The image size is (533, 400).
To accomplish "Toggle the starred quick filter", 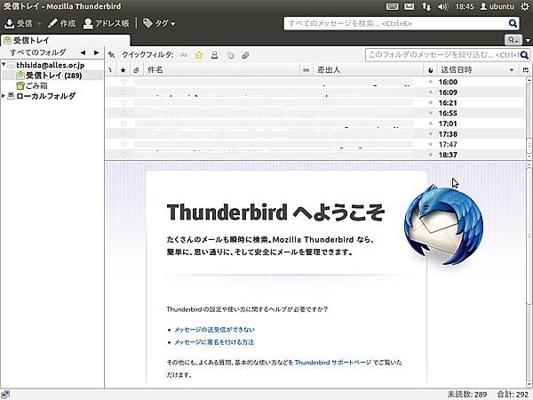I will 199,55.
